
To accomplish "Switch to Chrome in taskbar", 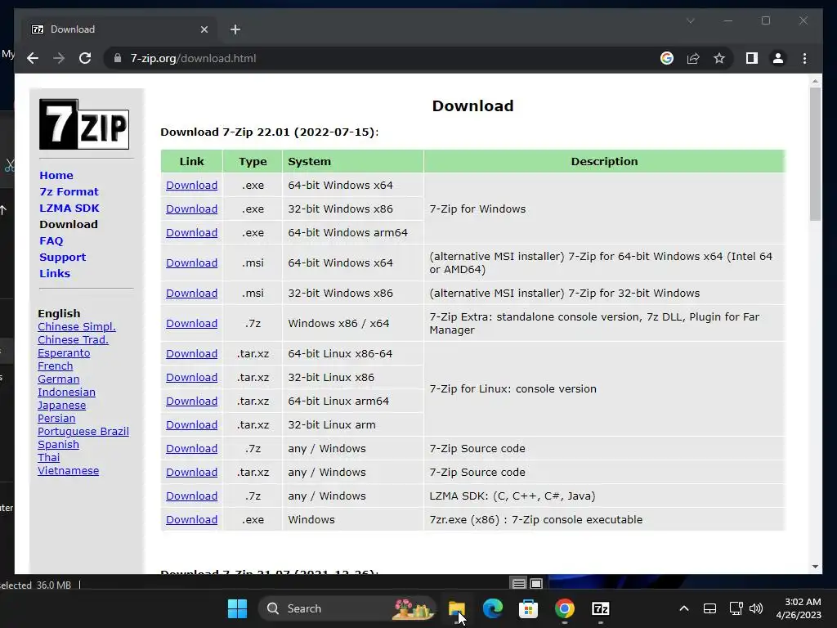I will (564, 608).
